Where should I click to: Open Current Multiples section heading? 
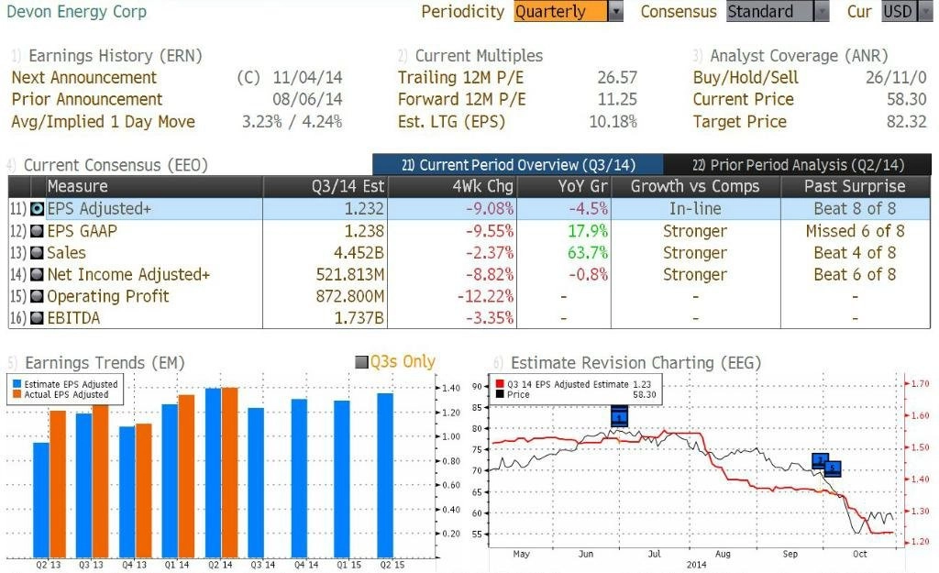(x=479, y=56)
